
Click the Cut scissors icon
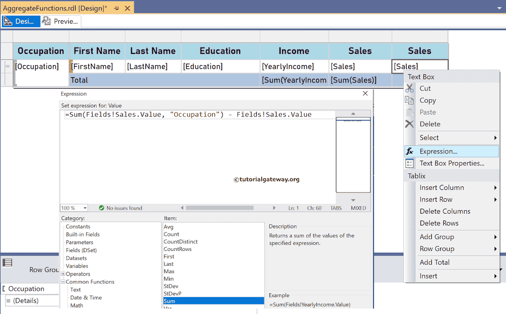[410, 88]
